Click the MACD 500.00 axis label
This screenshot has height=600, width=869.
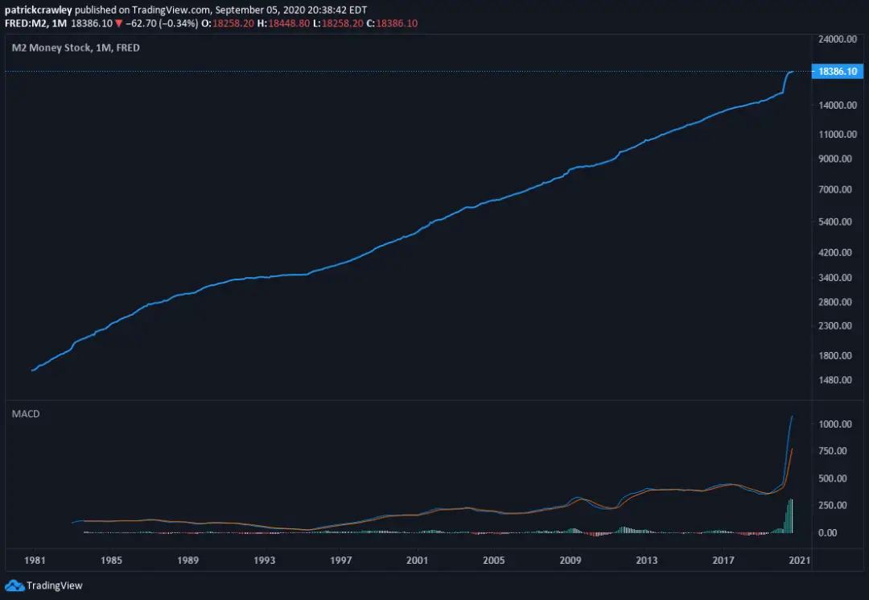point(833,478)
